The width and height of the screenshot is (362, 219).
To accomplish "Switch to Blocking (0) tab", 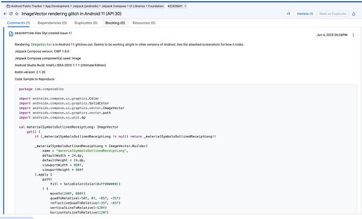I will click(x=115, y=23).
